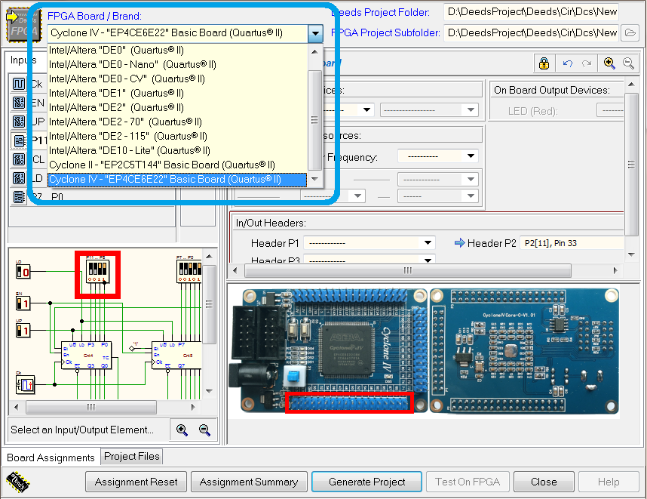Click assignments panel vertical scrollbar
The image size is (647, 499).
[631, 165]
